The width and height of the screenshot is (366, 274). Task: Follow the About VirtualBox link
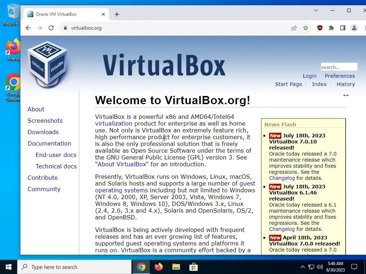tap(122, 164)
